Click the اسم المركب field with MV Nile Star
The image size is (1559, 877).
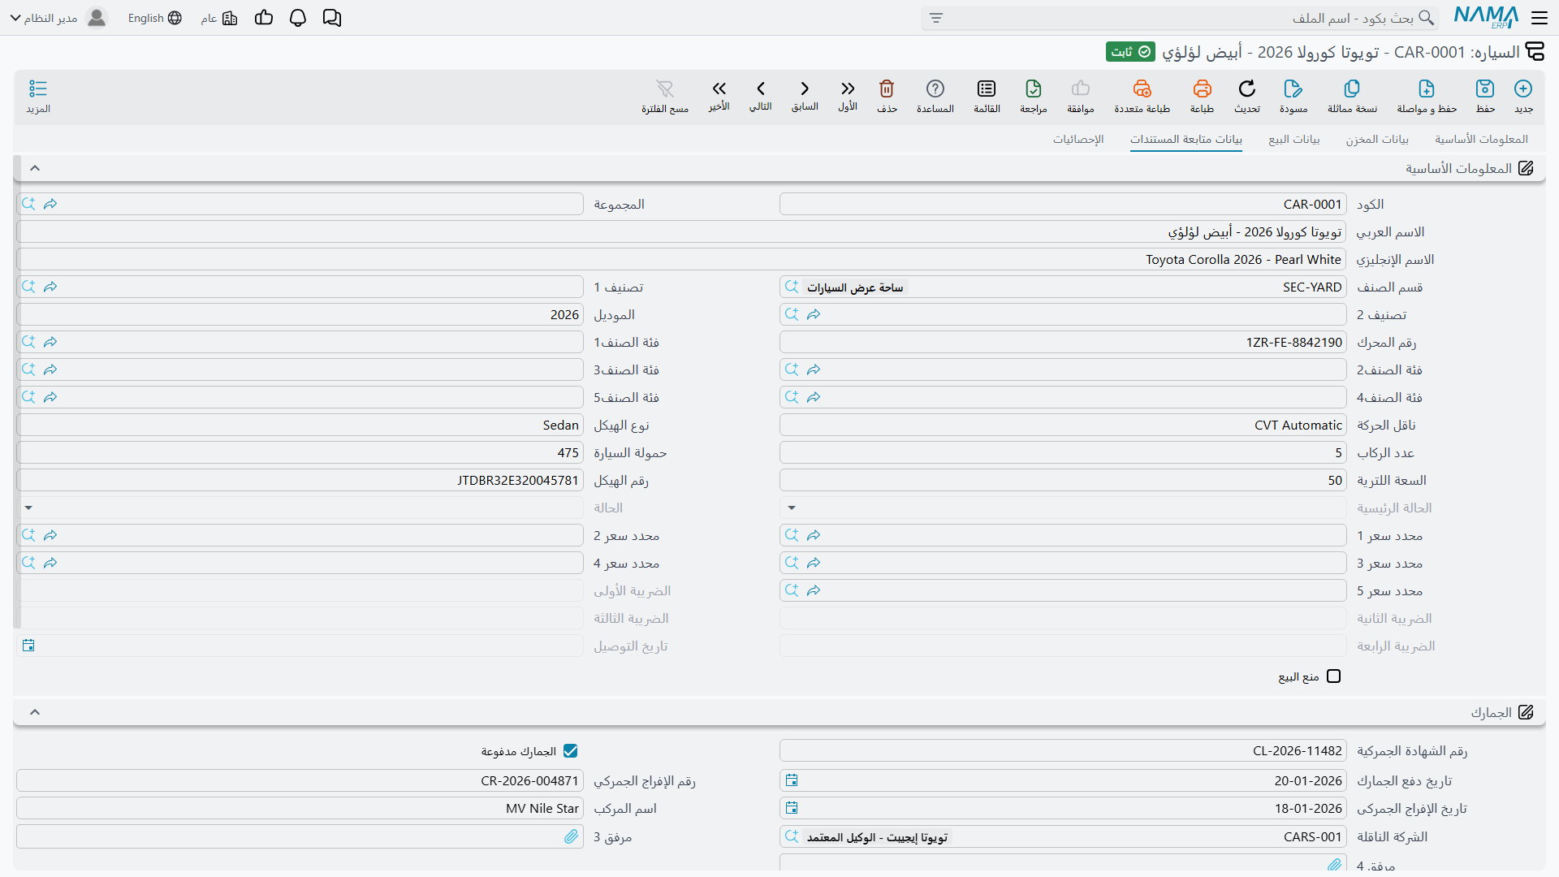(300, 808)
